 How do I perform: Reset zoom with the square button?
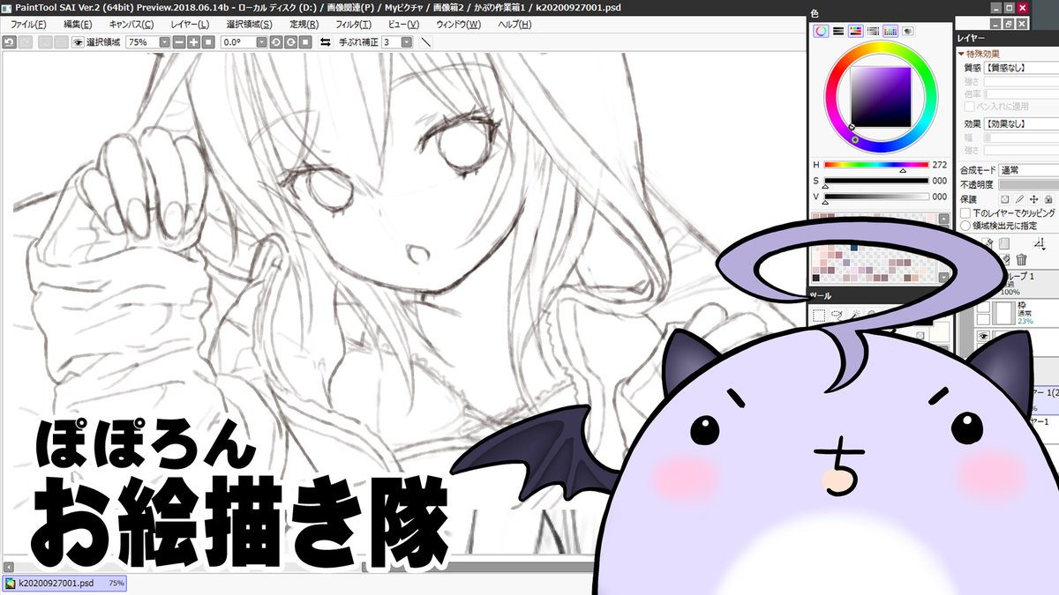pyautogui.click(x=208, y=41)
